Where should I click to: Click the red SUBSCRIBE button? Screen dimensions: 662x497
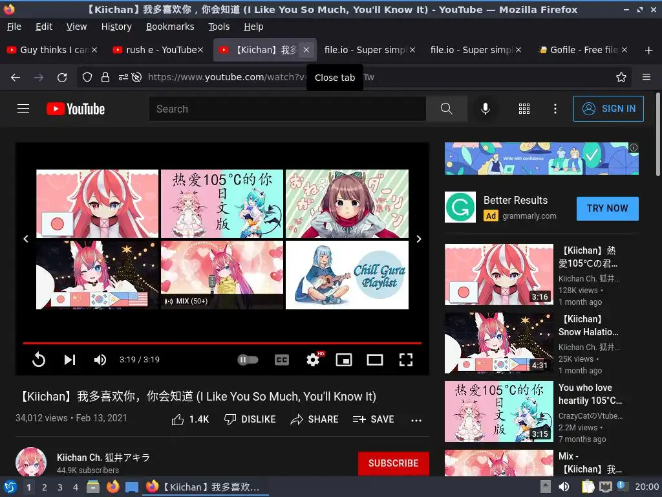click(394, 463)
